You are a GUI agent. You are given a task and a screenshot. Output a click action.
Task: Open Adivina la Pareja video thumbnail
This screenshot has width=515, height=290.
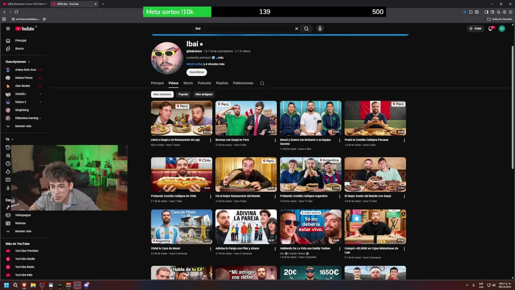click(246, 227)
